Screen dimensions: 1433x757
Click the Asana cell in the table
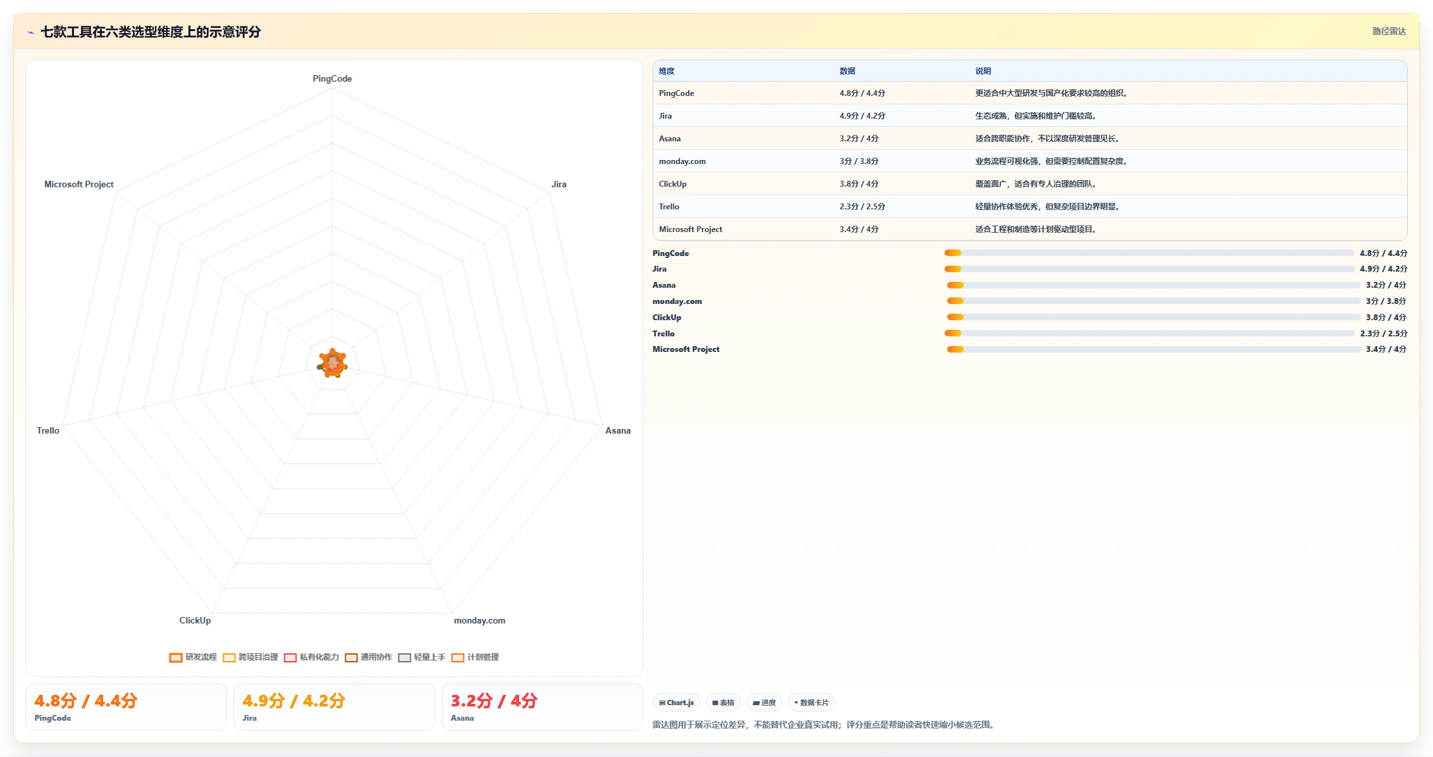(x=670, y=139)
